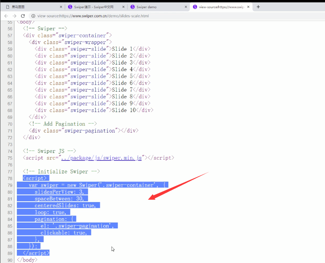Go forward to next page
This screenshot has width=325, height=263.
pyautogui.click(x=14, y=16)
